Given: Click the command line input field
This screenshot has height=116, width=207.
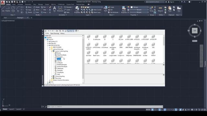Looking at the screenshot, I should [105, 107].
